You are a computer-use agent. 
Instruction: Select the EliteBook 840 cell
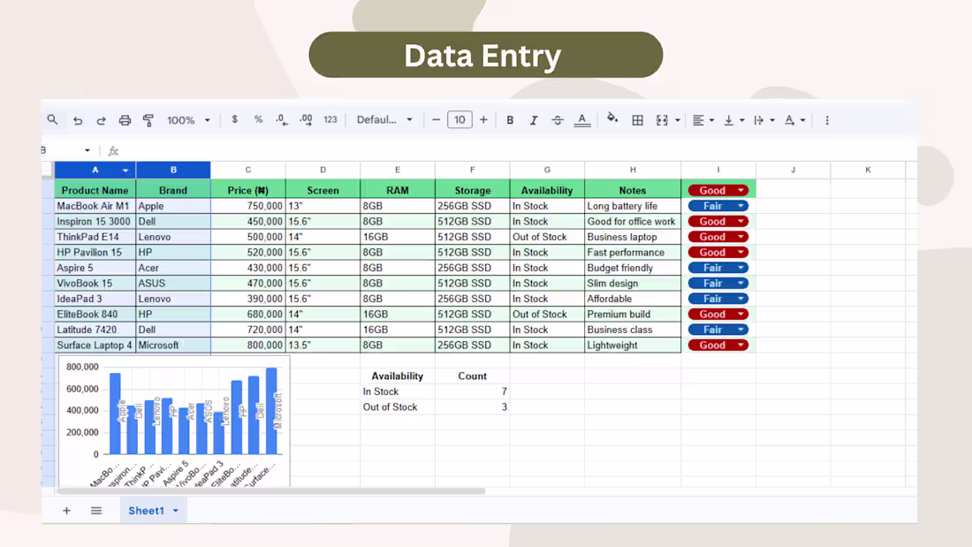95,315
